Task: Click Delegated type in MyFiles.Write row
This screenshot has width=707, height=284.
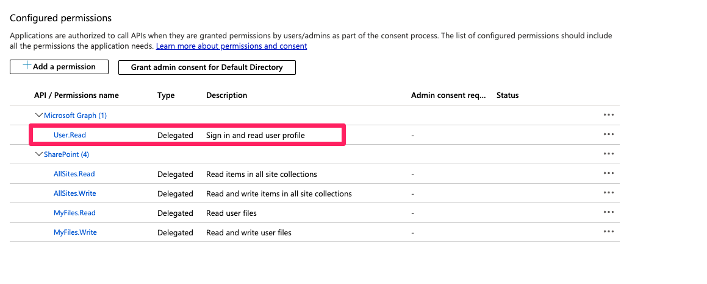Action: tap(176, 233)
